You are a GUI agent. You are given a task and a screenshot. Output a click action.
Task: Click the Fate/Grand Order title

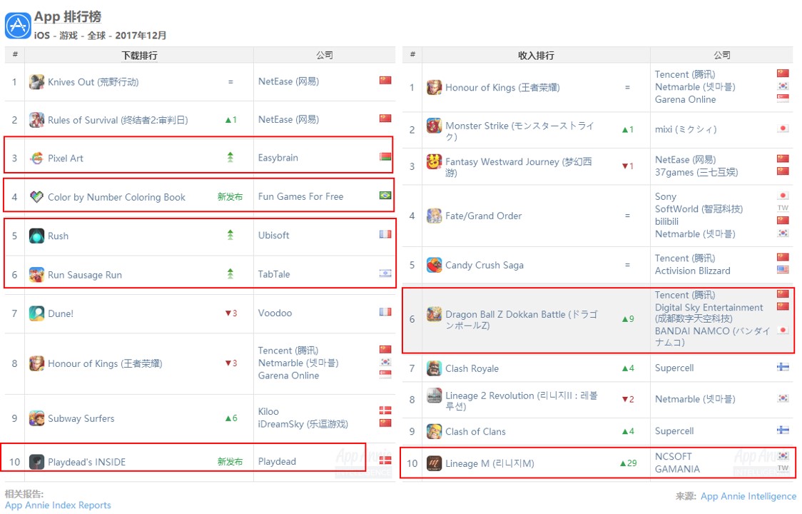pos(483,216)
